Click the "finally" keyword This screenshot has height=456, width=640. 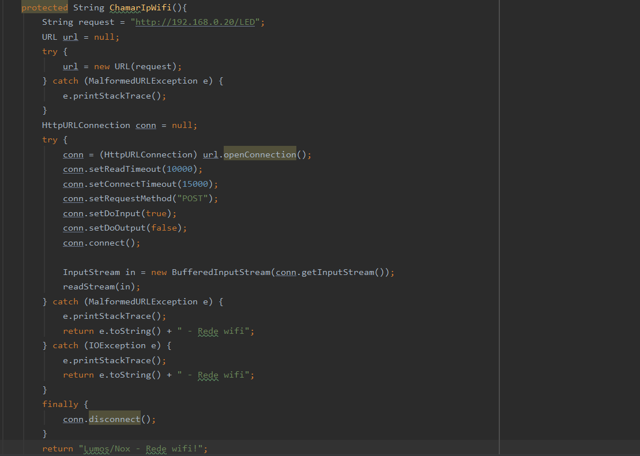[x=60, y=404]
